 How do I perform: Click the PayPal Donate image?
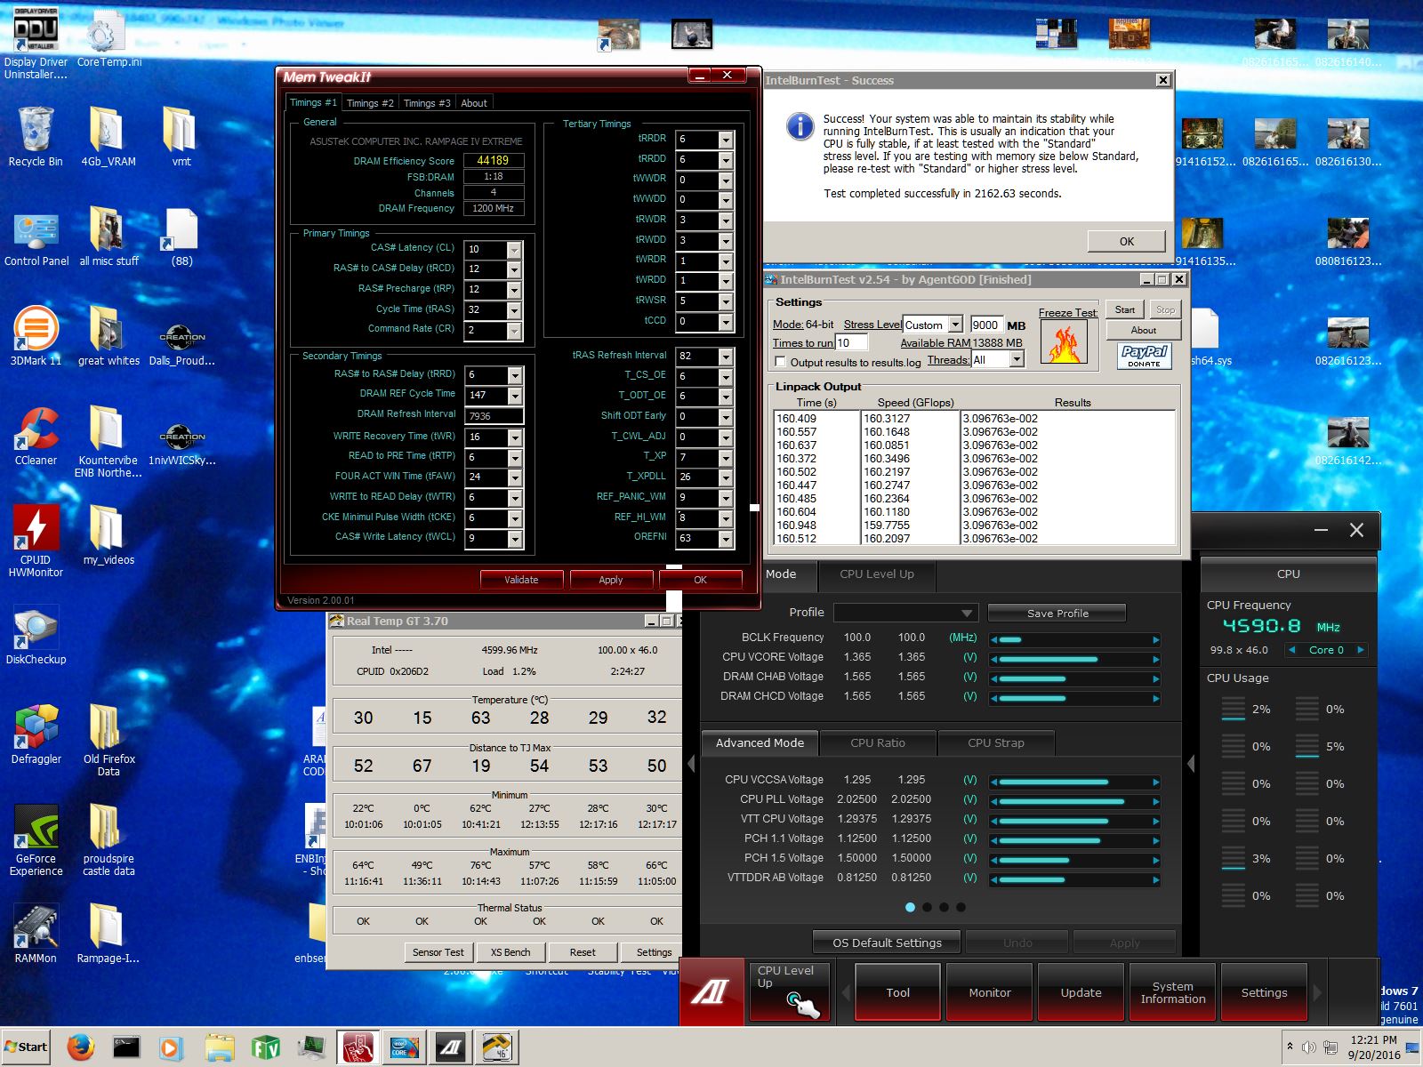coord(1144,356)
